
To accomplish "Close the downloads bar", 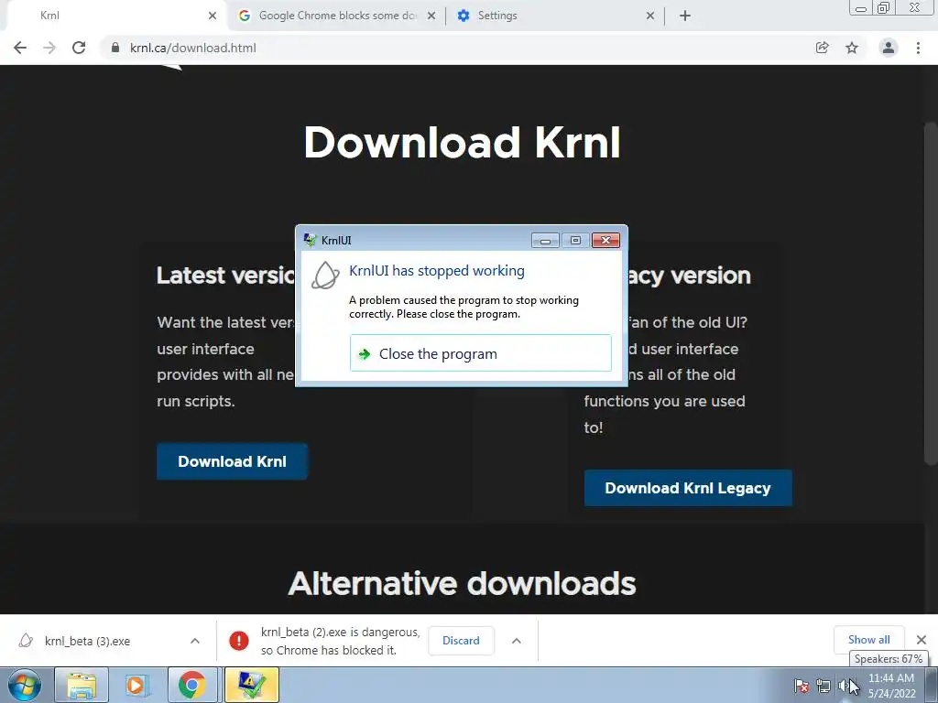I will point(922,640).
